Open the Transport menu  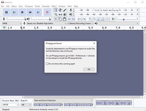pos(29,6)
